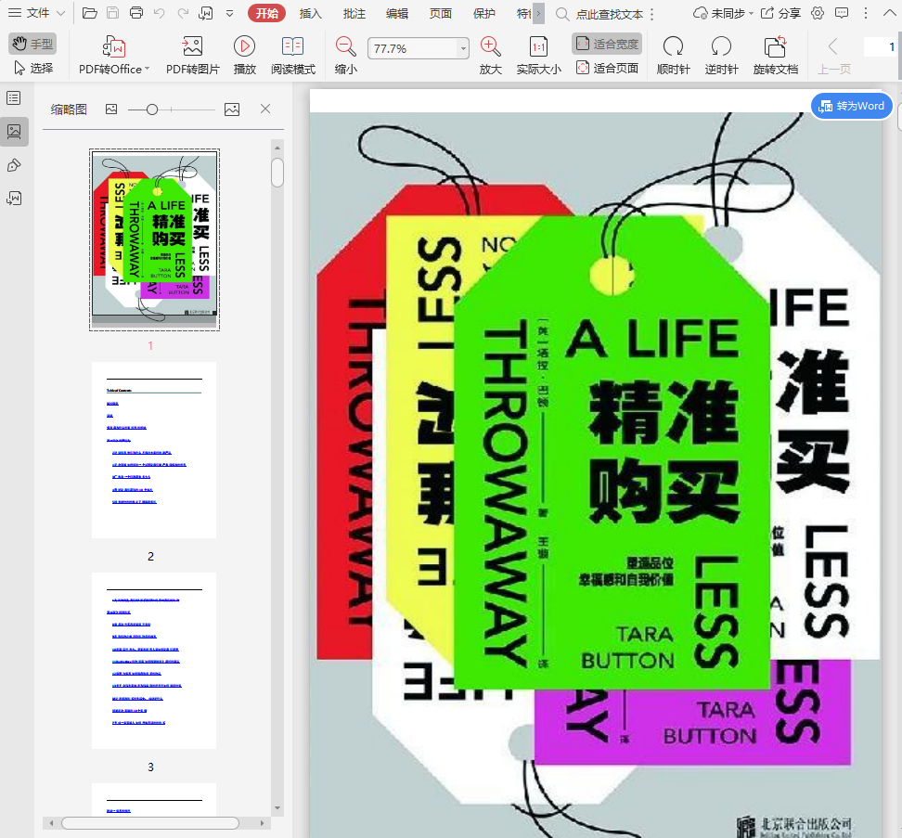The height and width of the screenshot is (838, 902).
Task: Select the page 3 thumbnail
Action: pos(154,660)
